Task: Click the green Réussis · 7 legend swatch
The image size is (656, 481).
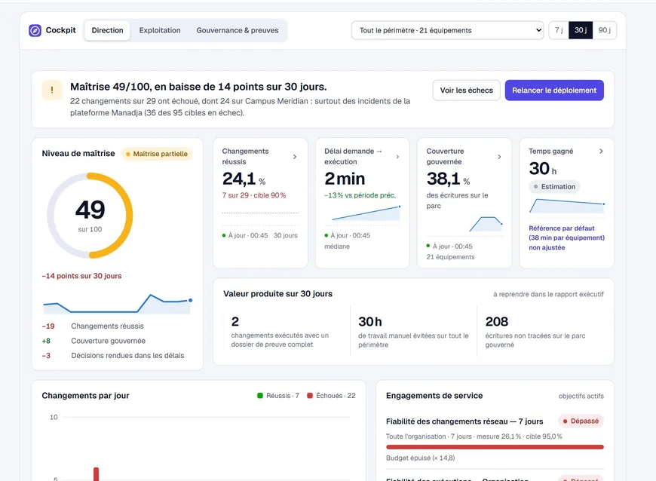Action: pos(260,396)
